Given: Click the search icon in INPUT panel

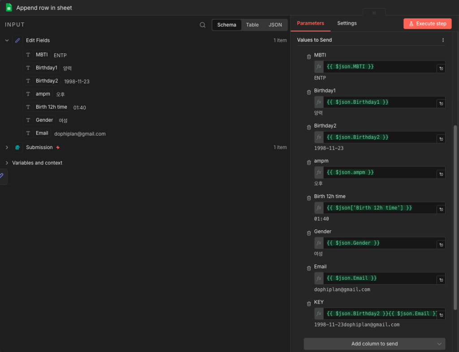Looking at the screenshot, I should pyautogui.click(x=203, y=25).
